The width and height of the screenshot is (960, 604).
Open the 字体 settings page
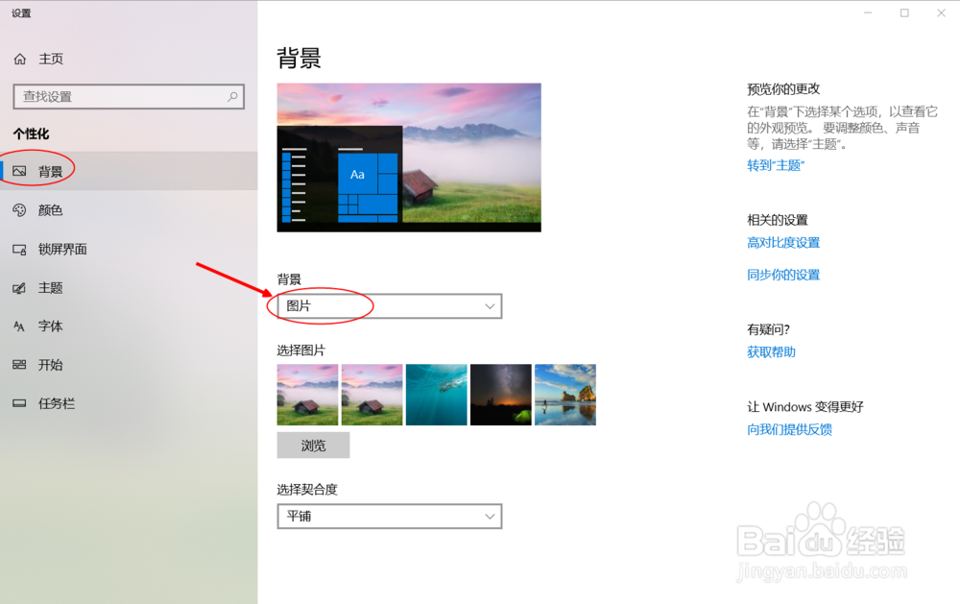129,326
